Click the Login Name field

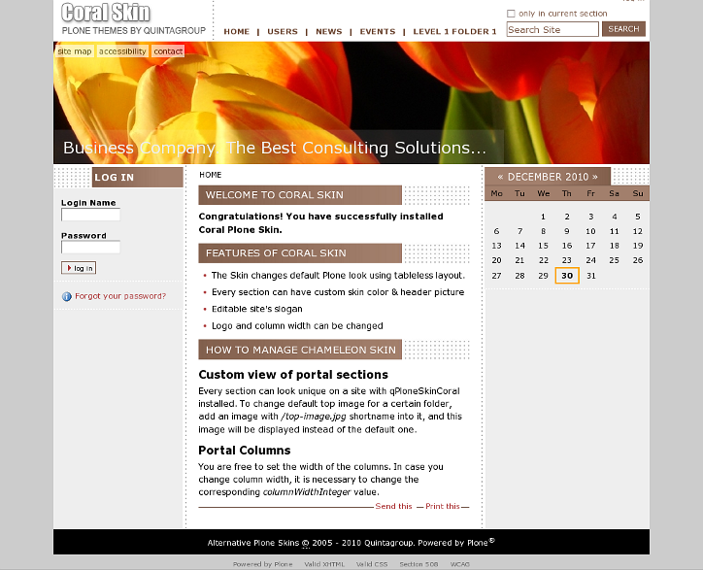tap(90, 215)
